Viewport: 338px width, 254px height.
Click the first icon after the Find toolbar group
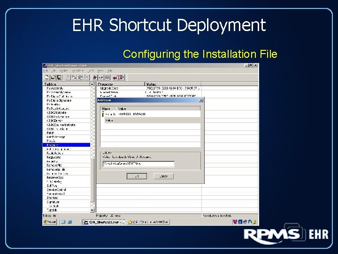95,77
